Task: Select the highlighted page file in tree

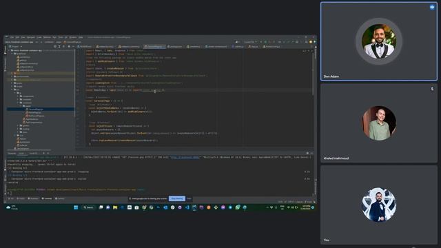Action: click(41, 109)
